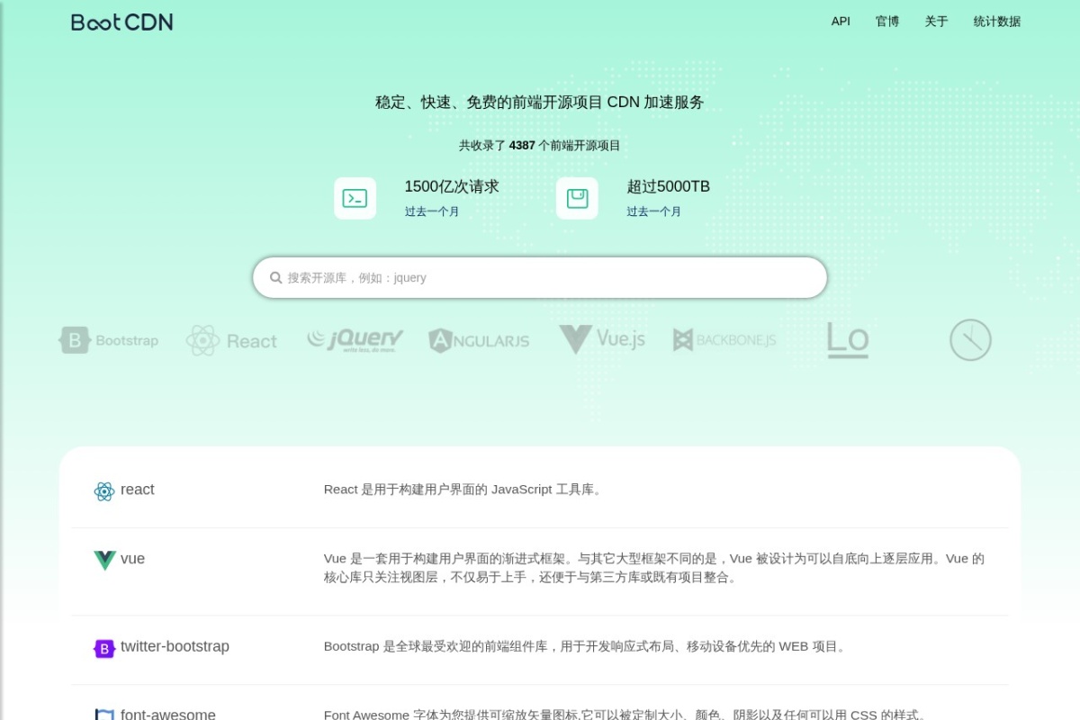Select the React logo in the library strip

pos(231,340)
